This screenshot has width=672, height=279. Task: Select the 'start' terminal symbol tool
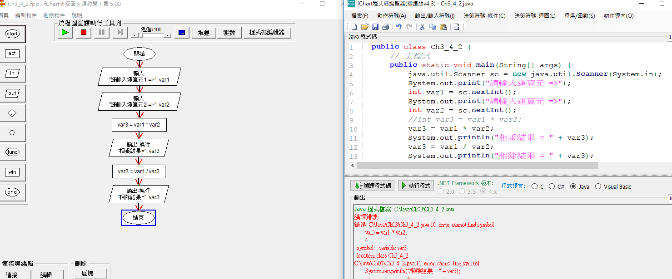click(12, 34)
